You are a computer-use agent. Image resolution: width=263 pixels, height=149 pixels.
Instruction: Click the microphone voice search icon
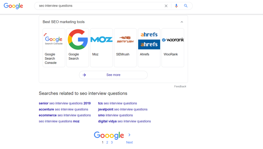(x=176, y=6)
